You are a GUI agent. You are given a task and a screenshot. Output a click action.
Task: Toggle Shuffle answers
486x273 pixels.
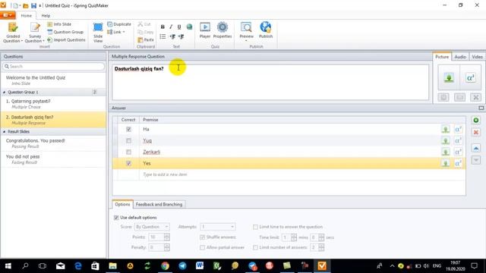point(203,237)
